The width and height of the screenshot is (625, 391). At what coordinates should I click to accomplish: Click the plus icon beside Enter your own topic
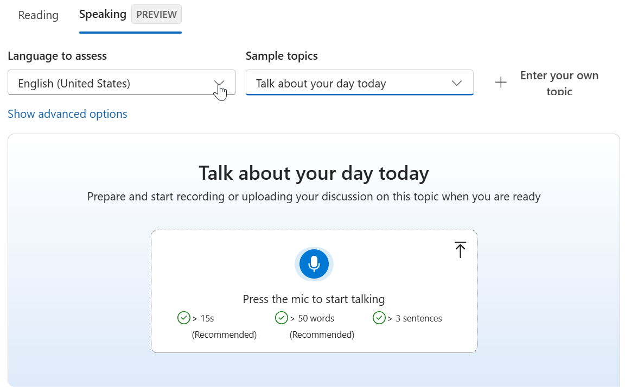click(501, 83)
